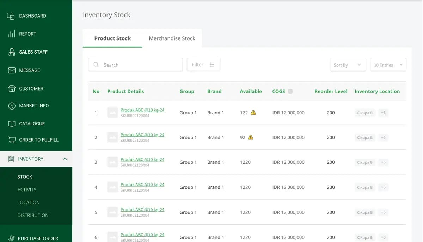The height and width of the screenshot is (242, 423).
Task: Open the Sort By dropdown
Action: point(348,65)
